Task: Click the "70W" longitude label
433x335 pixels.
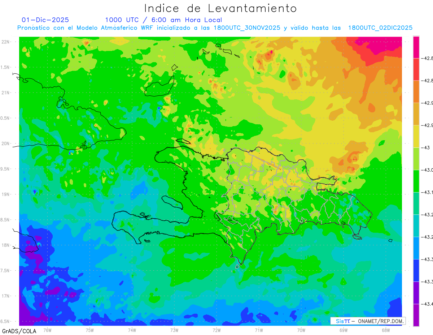Action: 301,330
